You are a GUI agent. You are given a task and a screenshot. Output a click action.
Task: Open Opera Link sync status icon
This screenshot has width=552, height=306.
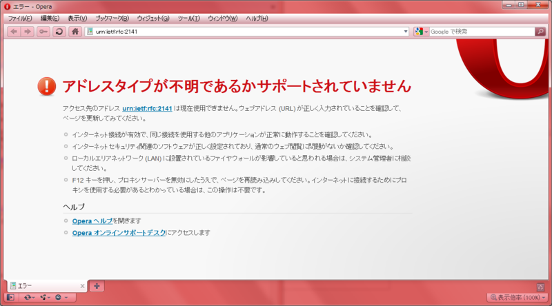pos(28,298)
